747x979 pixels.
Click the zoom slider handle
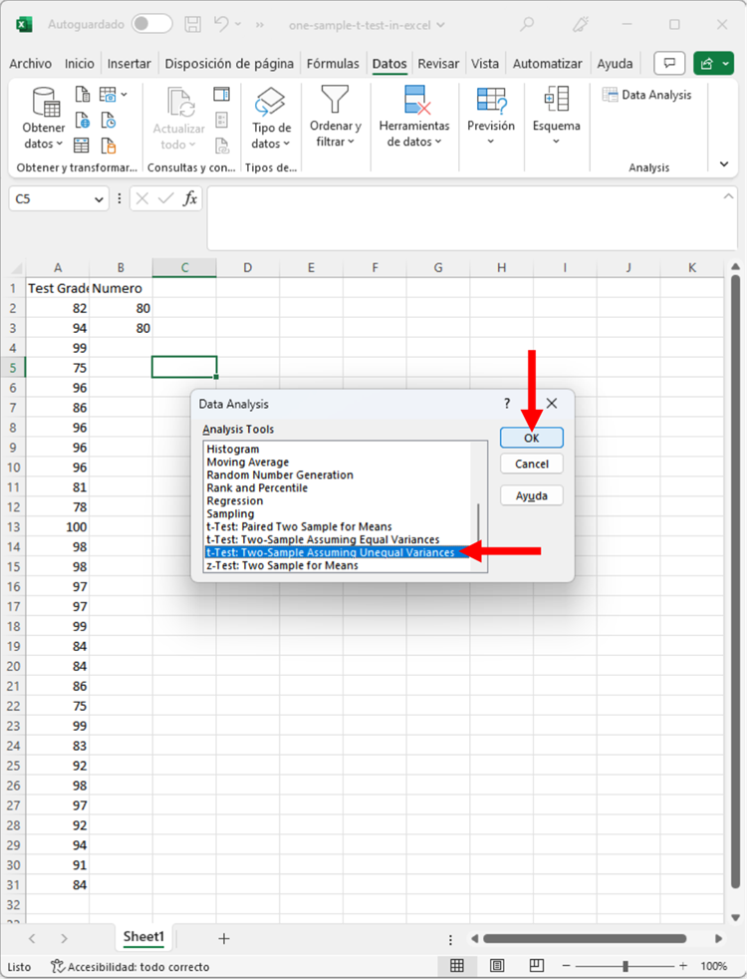[625, 966]
